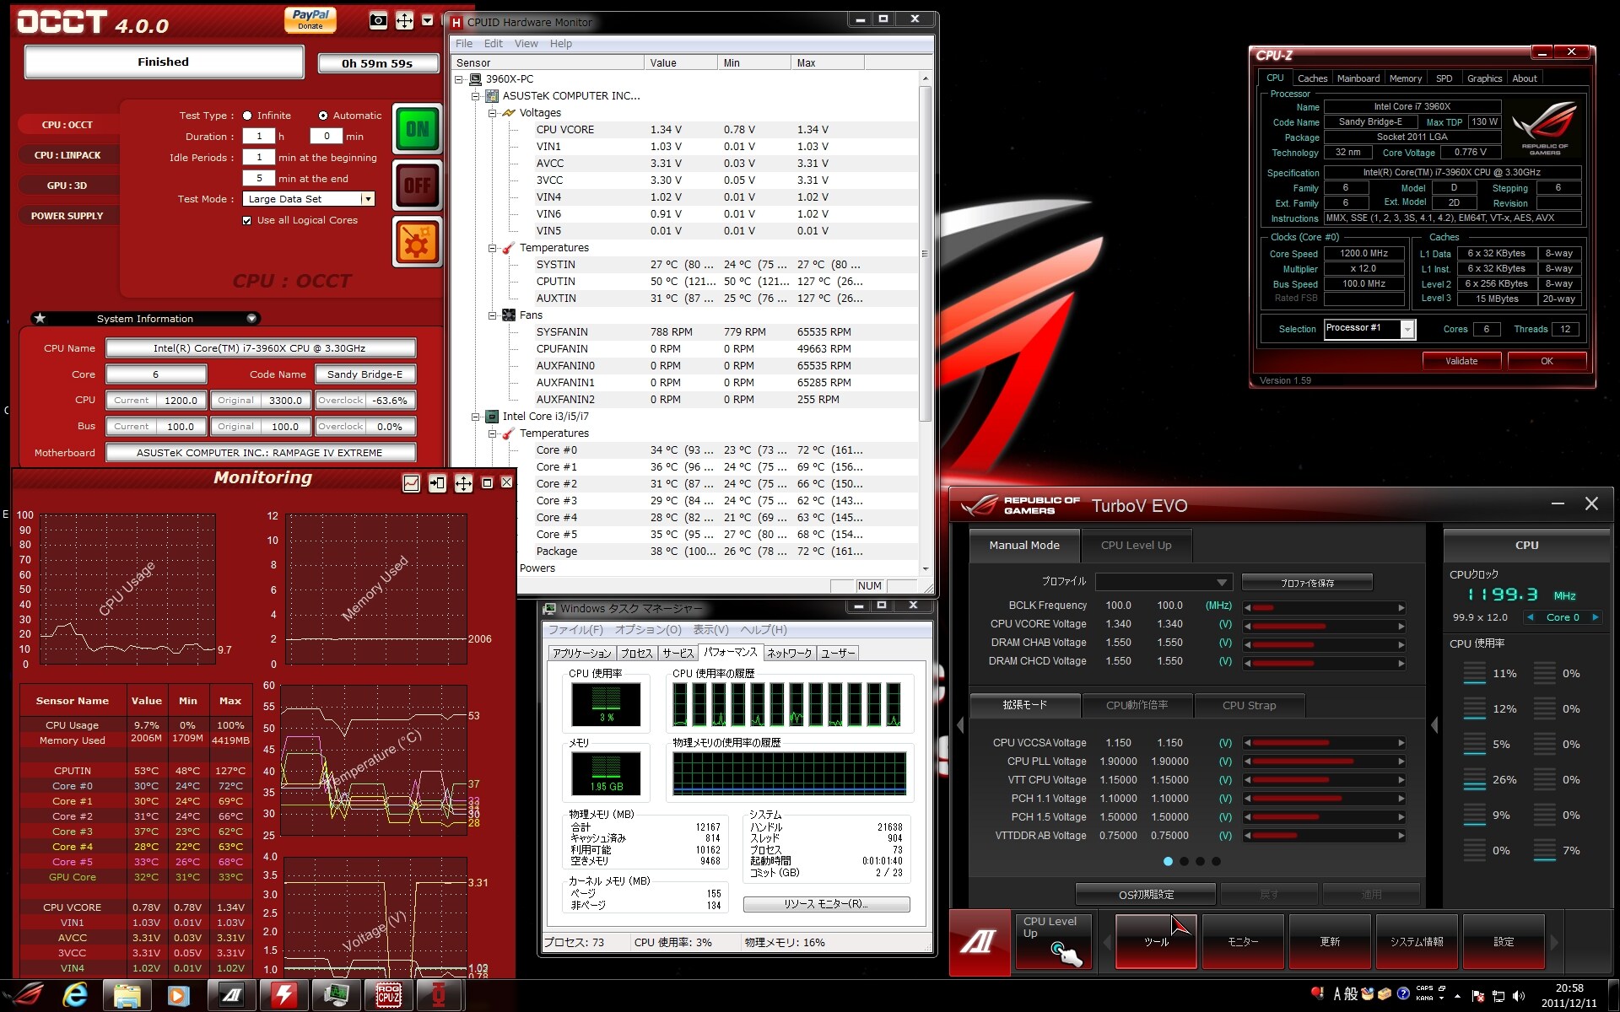Click the Monitoring graph view icon
The image size is (1620, 1012).
pyautogui.click(x=411, y=483)
